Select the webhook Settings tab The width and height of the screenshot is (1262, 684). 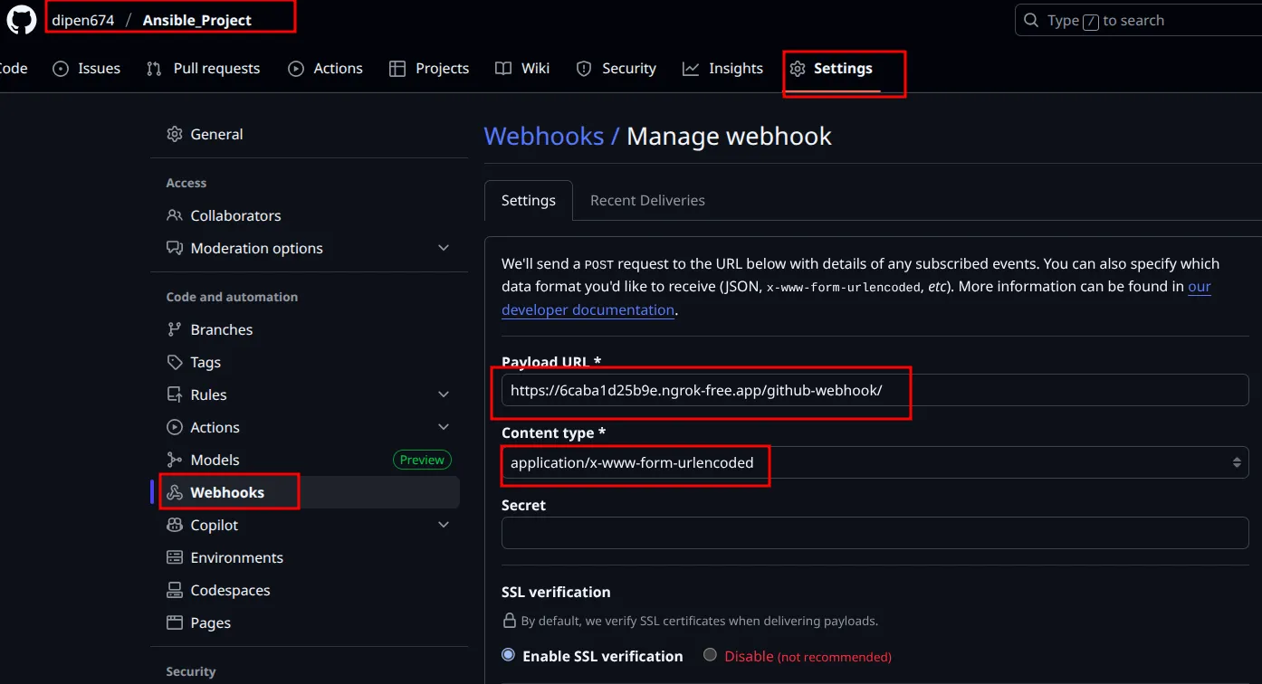(x=529, y=200)
